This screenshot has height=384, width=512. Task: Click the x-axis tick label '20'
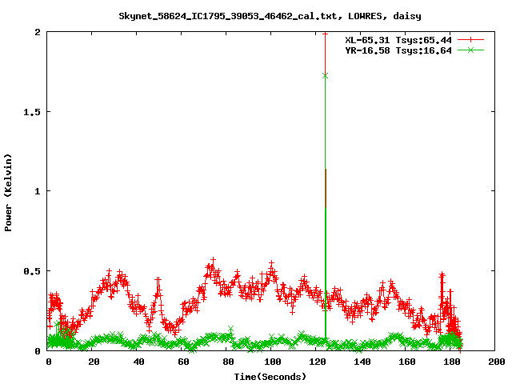[94, 362]
